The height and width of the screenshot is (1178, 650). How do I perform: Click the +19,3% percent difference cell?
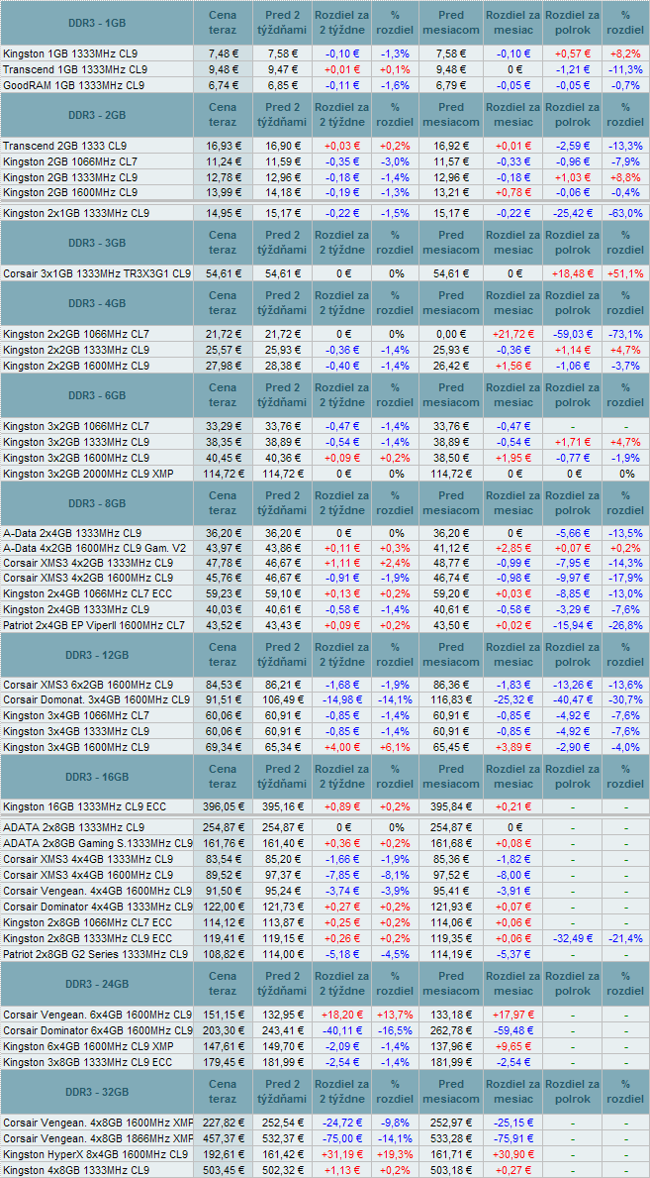(x=394, y=1154)
